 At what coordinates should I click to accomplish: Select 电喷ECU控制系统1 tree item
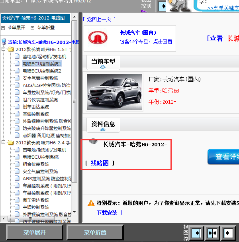tap(42, 64)
